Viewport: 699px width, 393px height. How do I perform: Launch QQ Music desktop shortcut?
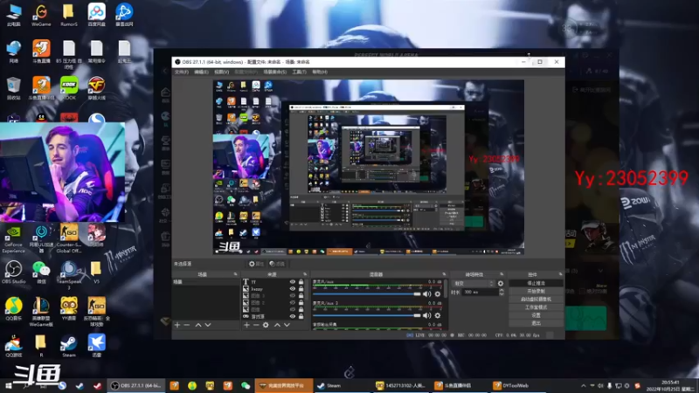click(13, 309)
